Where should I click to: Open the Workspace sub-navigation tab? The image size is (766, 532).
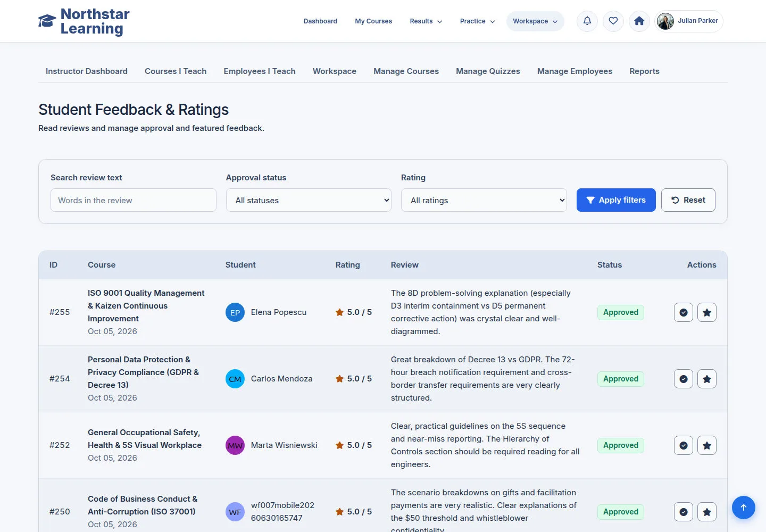pyautogui.click(x=335, y=71)
